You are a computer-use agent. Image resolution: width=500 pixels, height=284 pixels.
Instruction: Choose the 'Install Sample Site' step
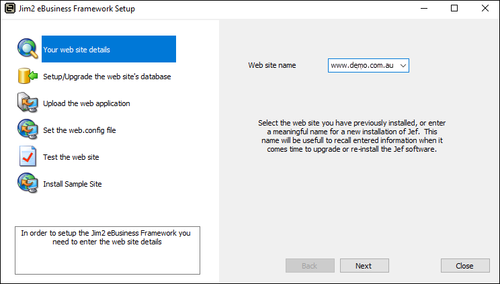73,184
